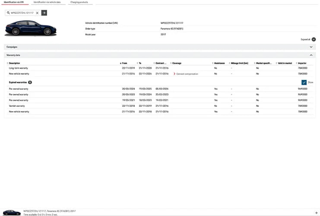Click the Model year value 2017
Viewport: 320px width, 216px height.
tap(163, 35)
